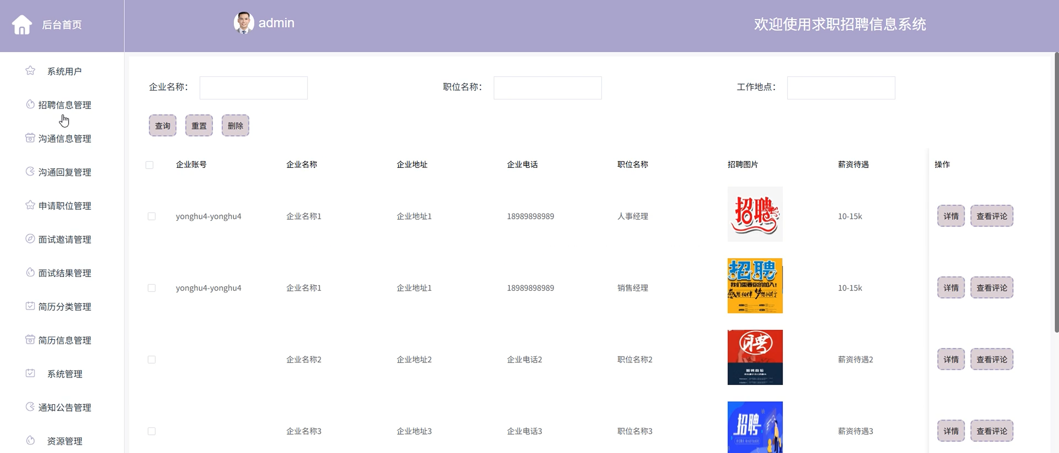Image resolution: width=1059 pixels, height=453 pixels.
Task: Toggle the select-all checkbox in table header
Action: 150,165
